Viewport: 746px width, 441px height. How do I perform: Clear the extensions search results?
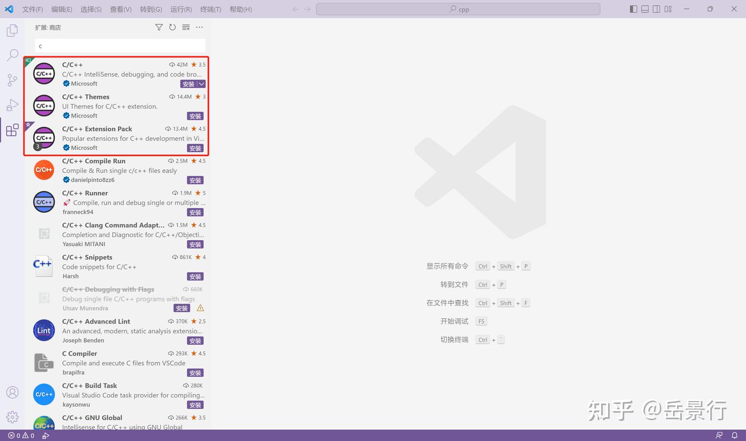pyautogui.click(x=185, y=27)
